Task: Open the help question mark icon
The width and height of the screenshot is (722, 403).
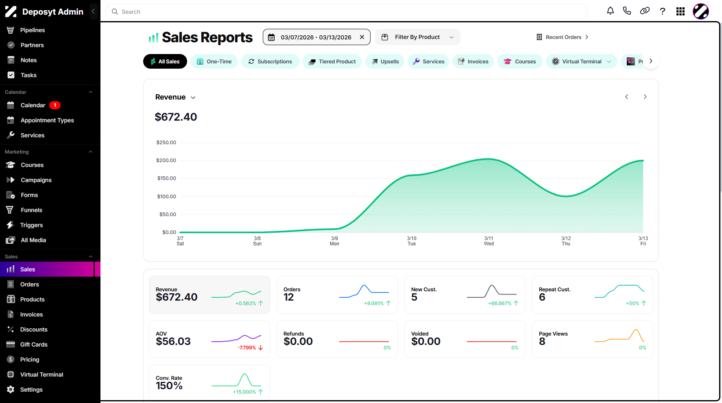Action: (x=663, y=11)
